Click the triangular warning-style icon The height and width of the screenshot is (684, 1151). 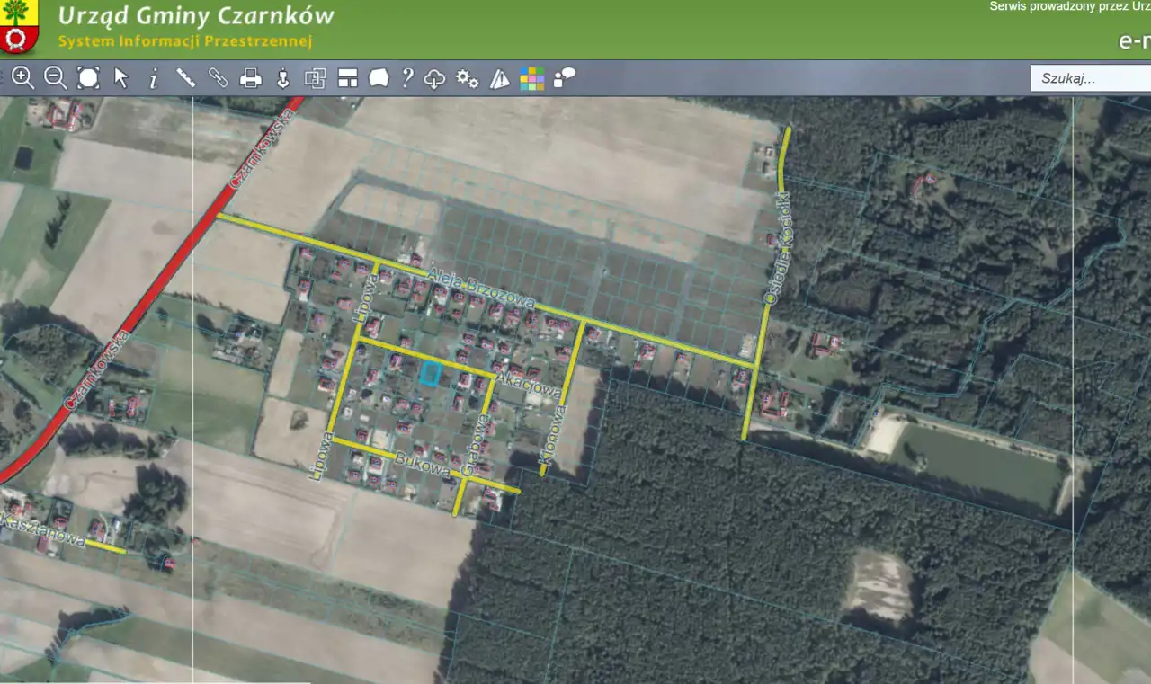click(x=500, y=79)
